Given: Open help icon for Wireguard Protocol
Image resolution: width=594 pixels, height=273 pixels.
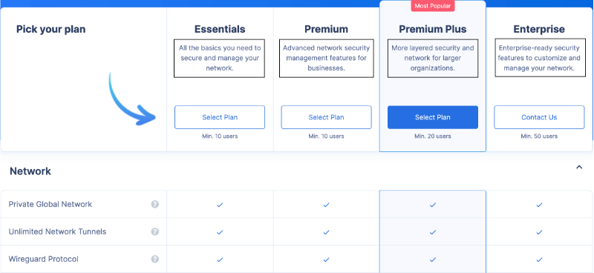Looking at the screenshot, I should coord(155,259).
